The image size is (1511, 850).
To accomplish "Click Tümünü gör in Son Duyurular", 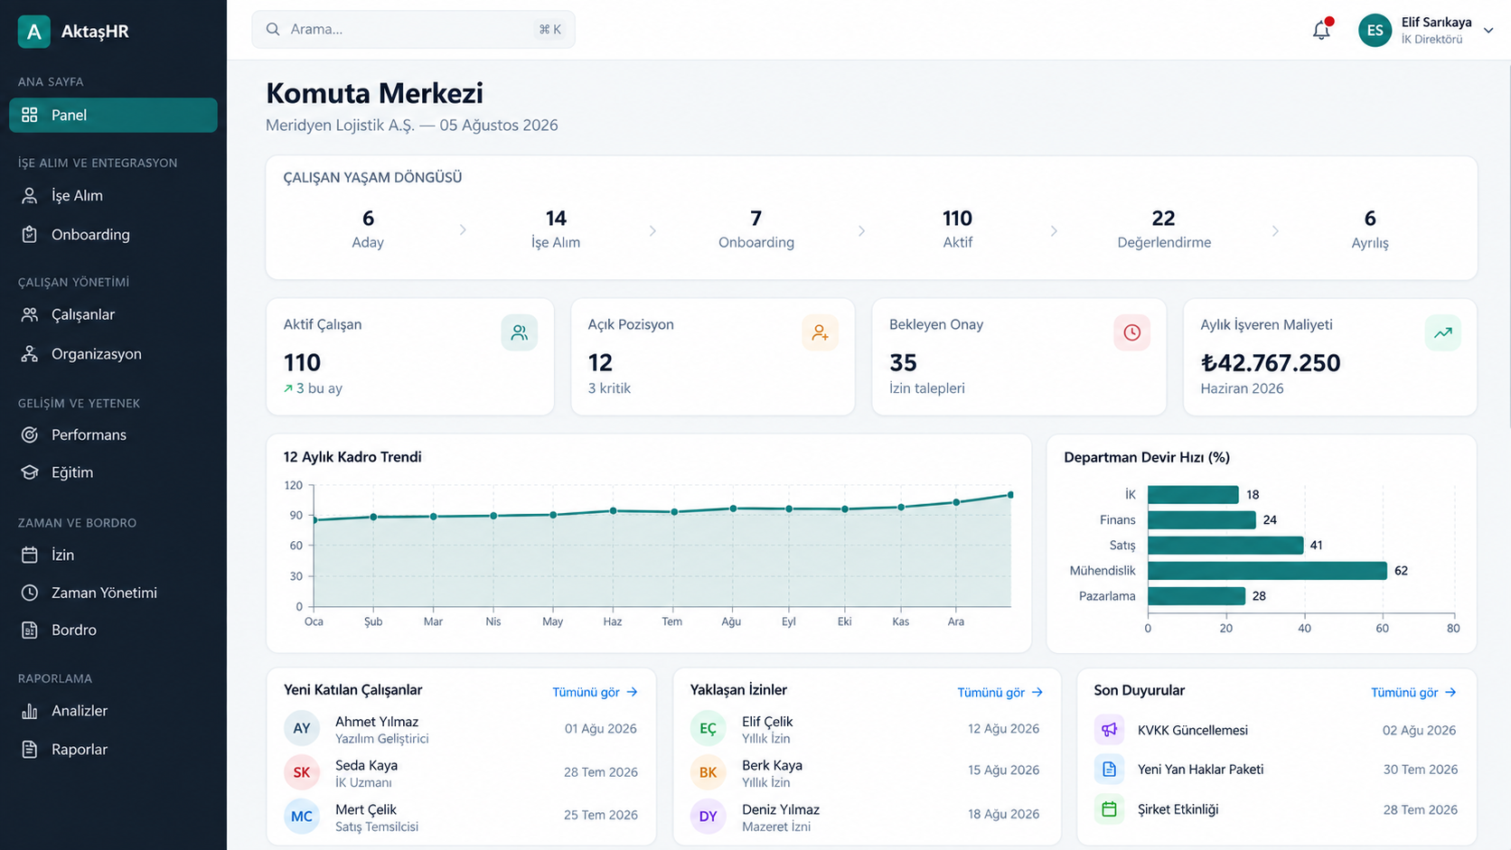I will pos(1413,692).
